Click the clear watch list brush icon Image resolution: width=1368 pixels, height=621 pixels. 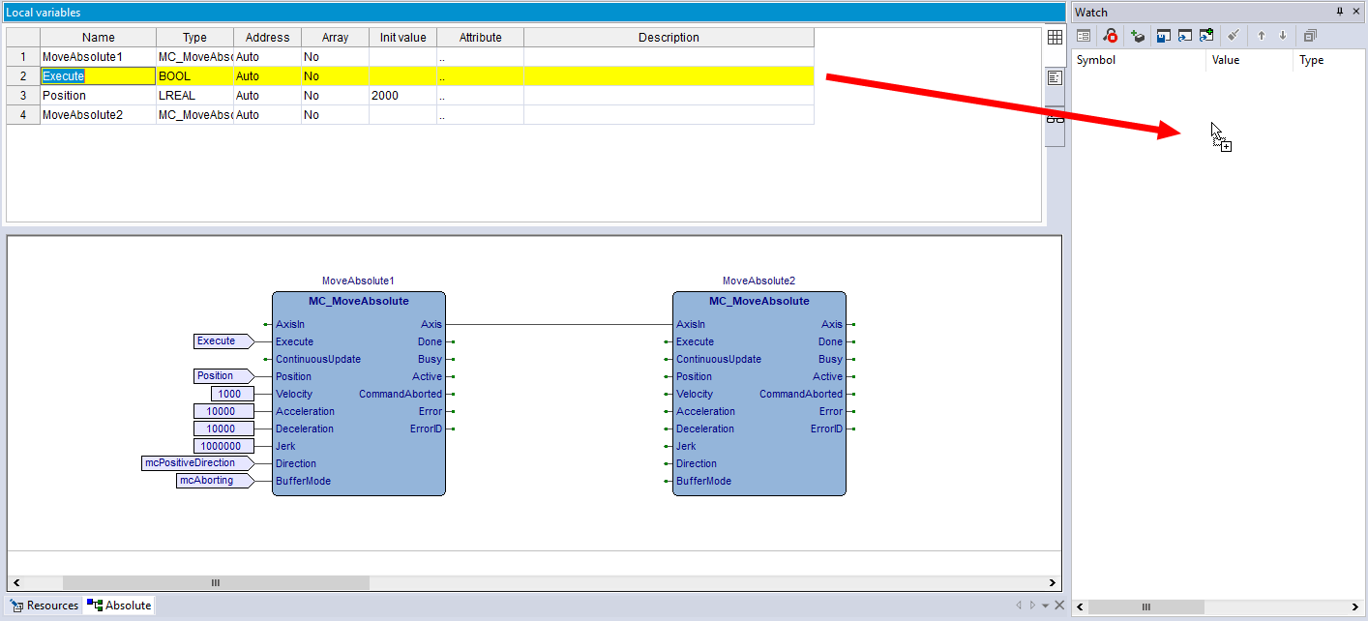[1233, 36]
